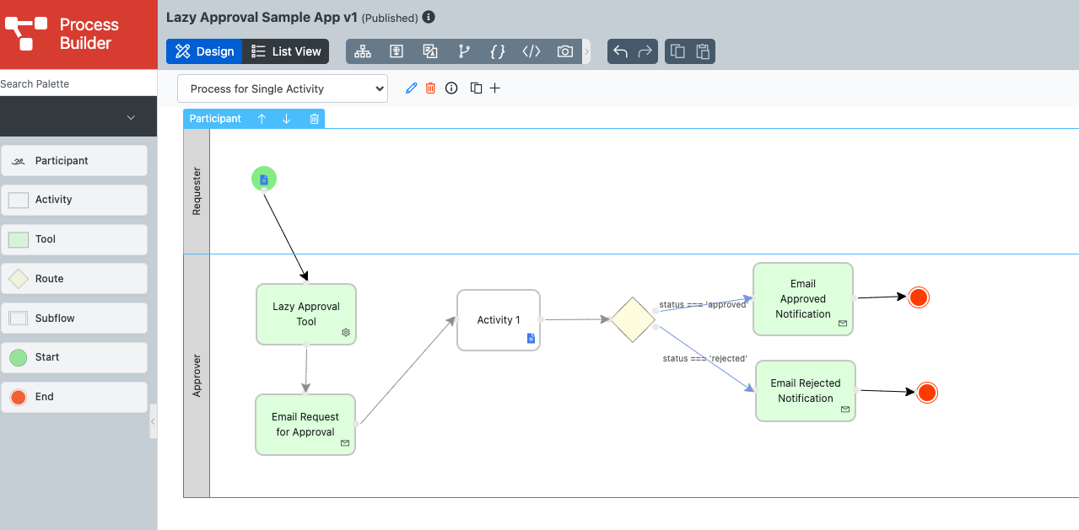Select the Subflow palette item
The height and width of the screenshot is (530, 1079).
point(74,319)
